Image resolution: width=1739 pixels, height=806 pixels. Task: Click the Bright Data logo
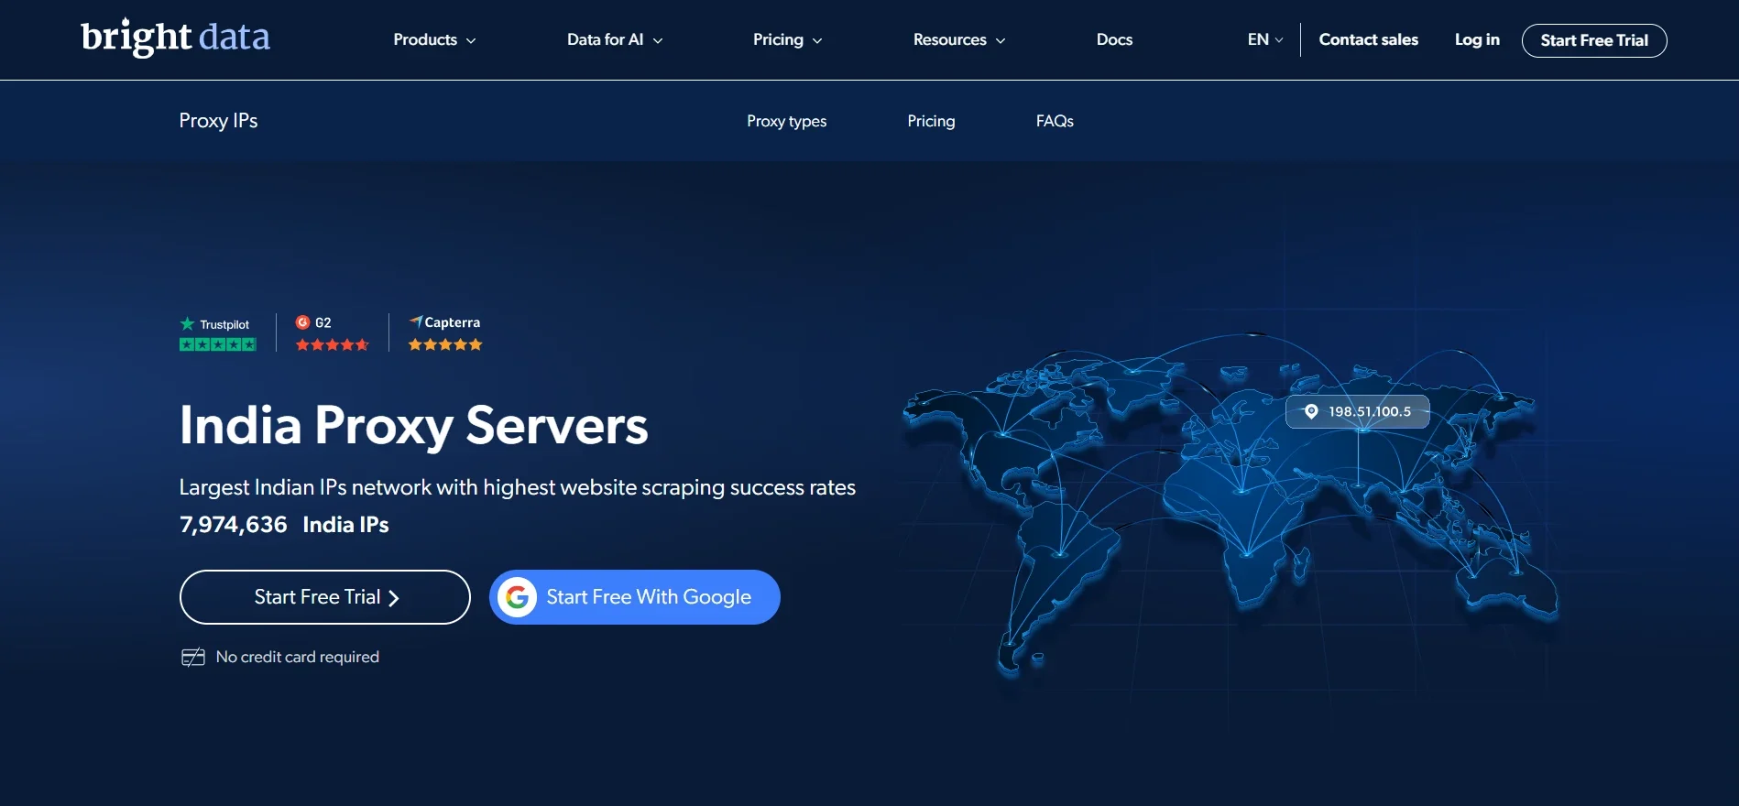[175, 38]
